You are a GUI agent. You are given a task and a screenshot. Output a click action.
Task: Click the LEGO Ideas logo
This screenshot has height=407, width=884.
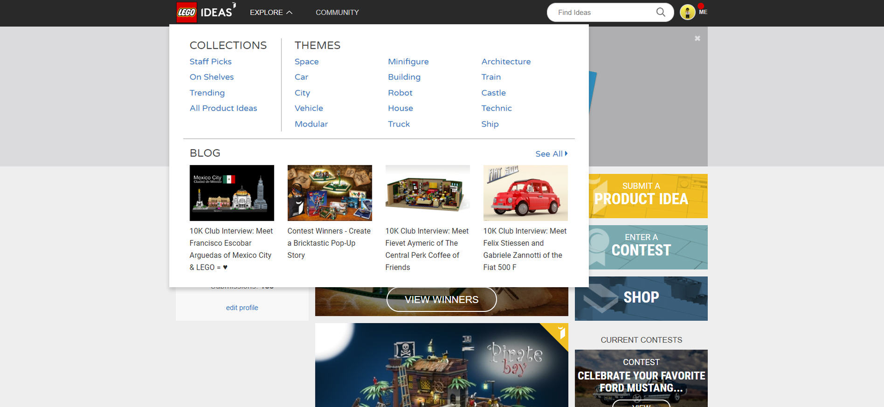tap(205, 12)
